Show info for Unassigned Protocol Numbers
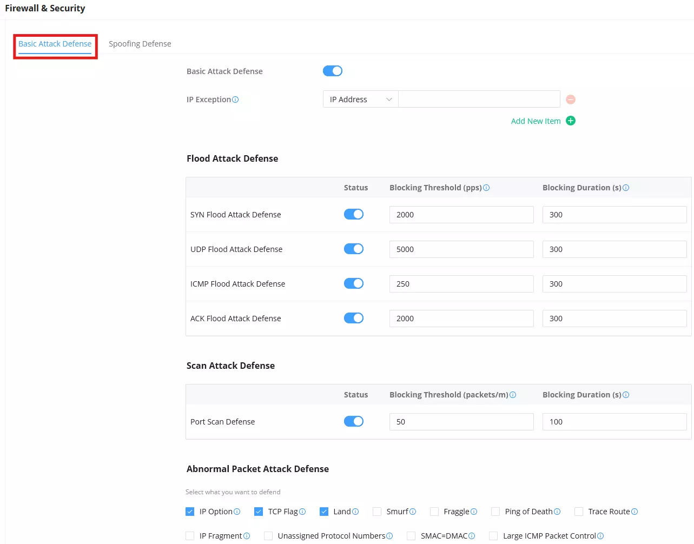Viewport: 694px width, 544px height. click(389, 536)
